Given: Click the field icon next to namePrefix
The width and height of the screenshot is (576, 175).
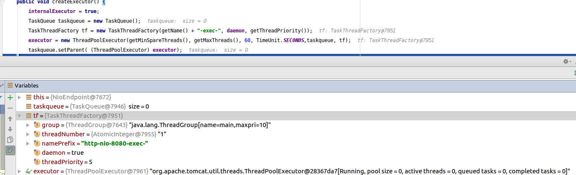Looking at the screenshot, I should 37,143.
